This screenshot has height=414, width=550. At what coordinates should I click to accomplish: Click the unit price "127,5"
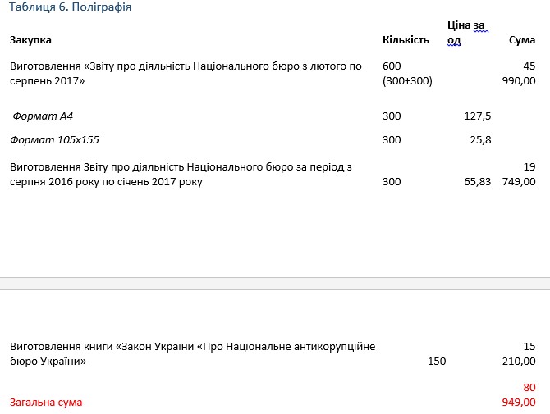[477, 116]
